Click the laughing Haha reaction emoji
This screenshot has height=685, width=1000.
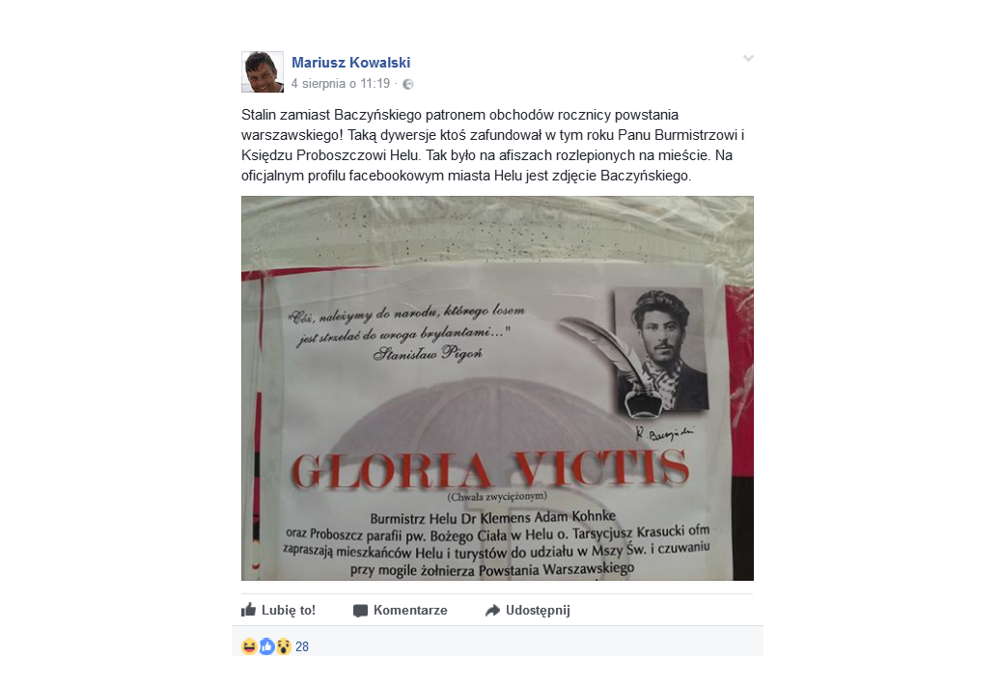point(249,646)
